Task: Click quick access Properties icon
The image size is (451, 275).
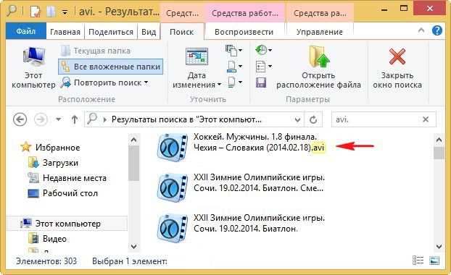Action: tap(35, 12)
